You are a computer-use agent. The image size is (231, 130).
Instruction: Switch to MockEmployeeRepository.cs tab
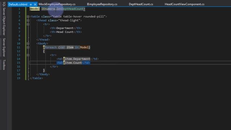point(57,4)
